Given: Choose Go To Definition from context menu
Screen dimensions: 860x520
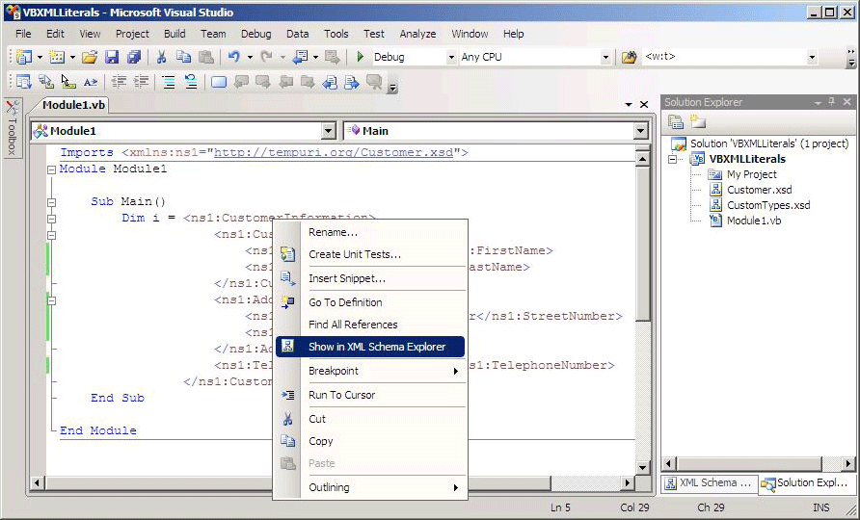Looking at the screenshot, I should [x=345, y=302].
